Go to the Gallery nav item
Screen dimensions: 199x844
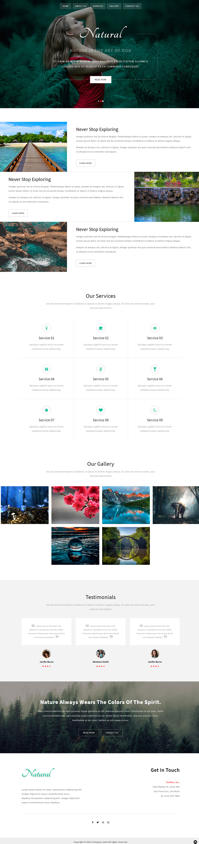(x=114, y=6)
